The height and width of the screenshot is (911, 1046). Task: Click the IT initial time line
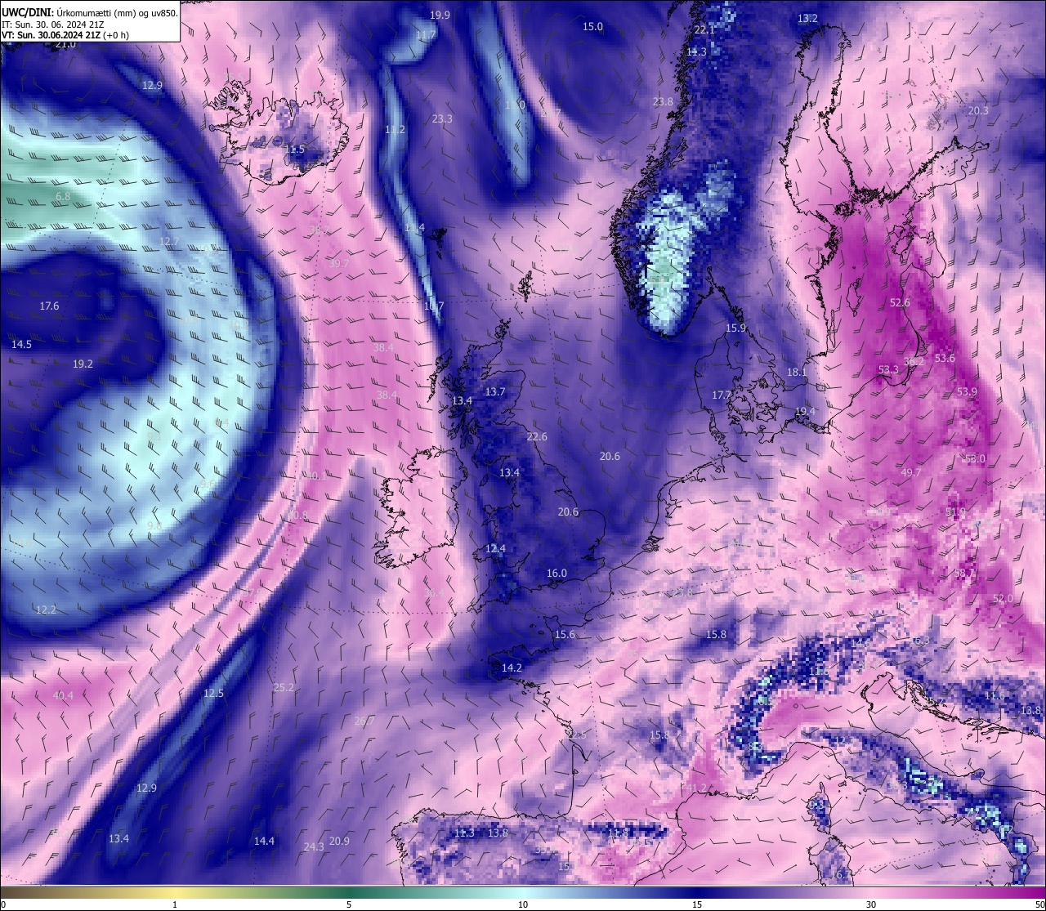pos(53,25)
